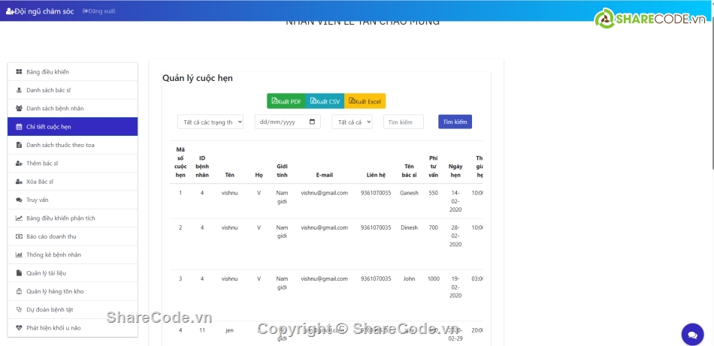714x346 pixels.
Task: Click the clipboard icon beside Quản lý hàng tồn kho
Action: pyautogui.click(x=19, y=291)
